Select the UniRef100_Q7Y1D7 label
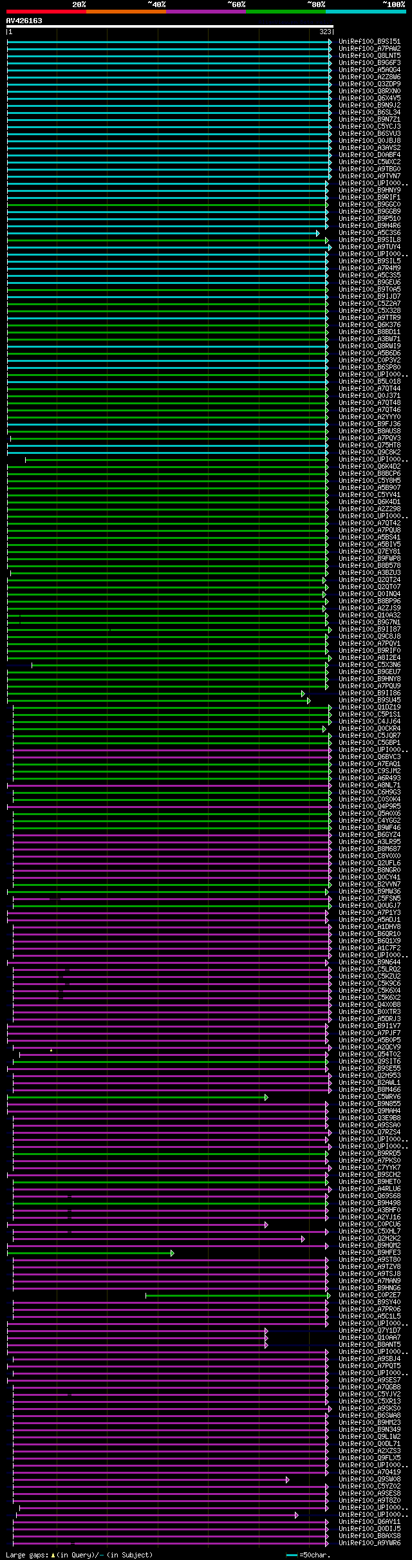Viewport: 412px width, 1560px height. click(370, 1331)
